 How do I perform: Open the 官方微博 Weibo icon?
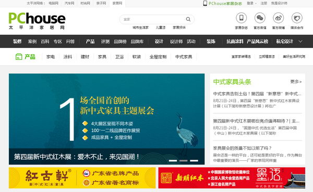click(279, 18)
